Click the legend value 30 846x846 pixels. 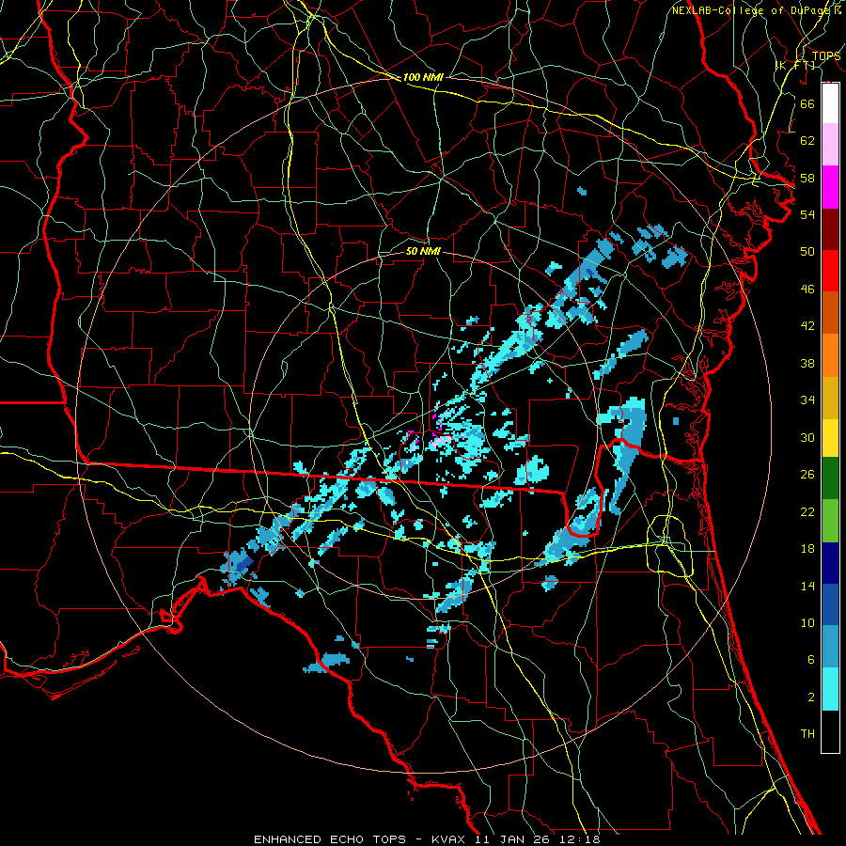807,437
